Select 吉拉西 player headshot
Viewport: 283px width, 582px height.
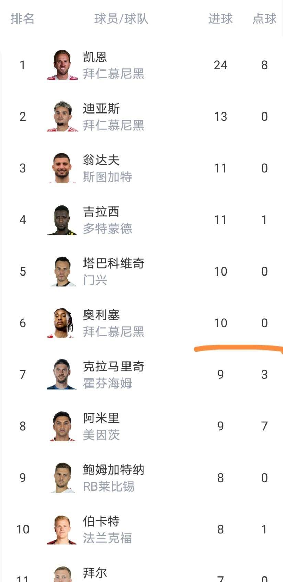point(62,219)
